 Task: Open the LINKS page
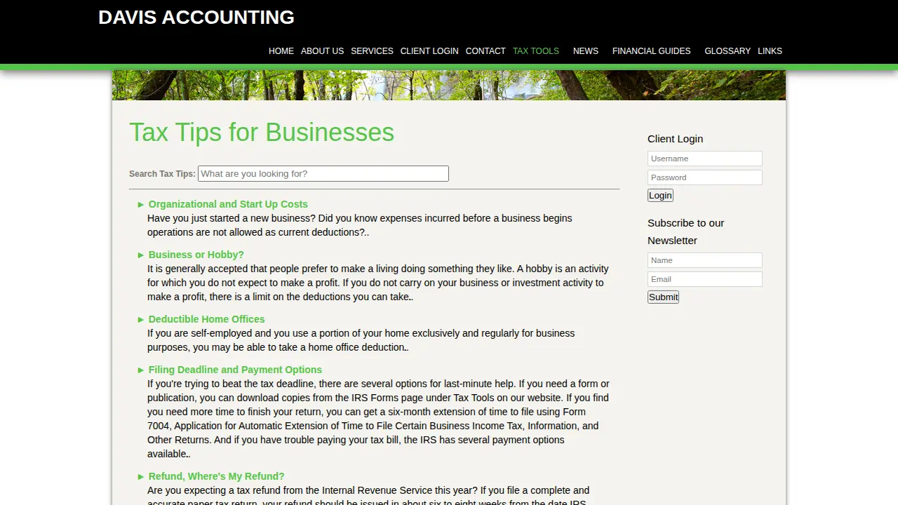pos(770,51)
